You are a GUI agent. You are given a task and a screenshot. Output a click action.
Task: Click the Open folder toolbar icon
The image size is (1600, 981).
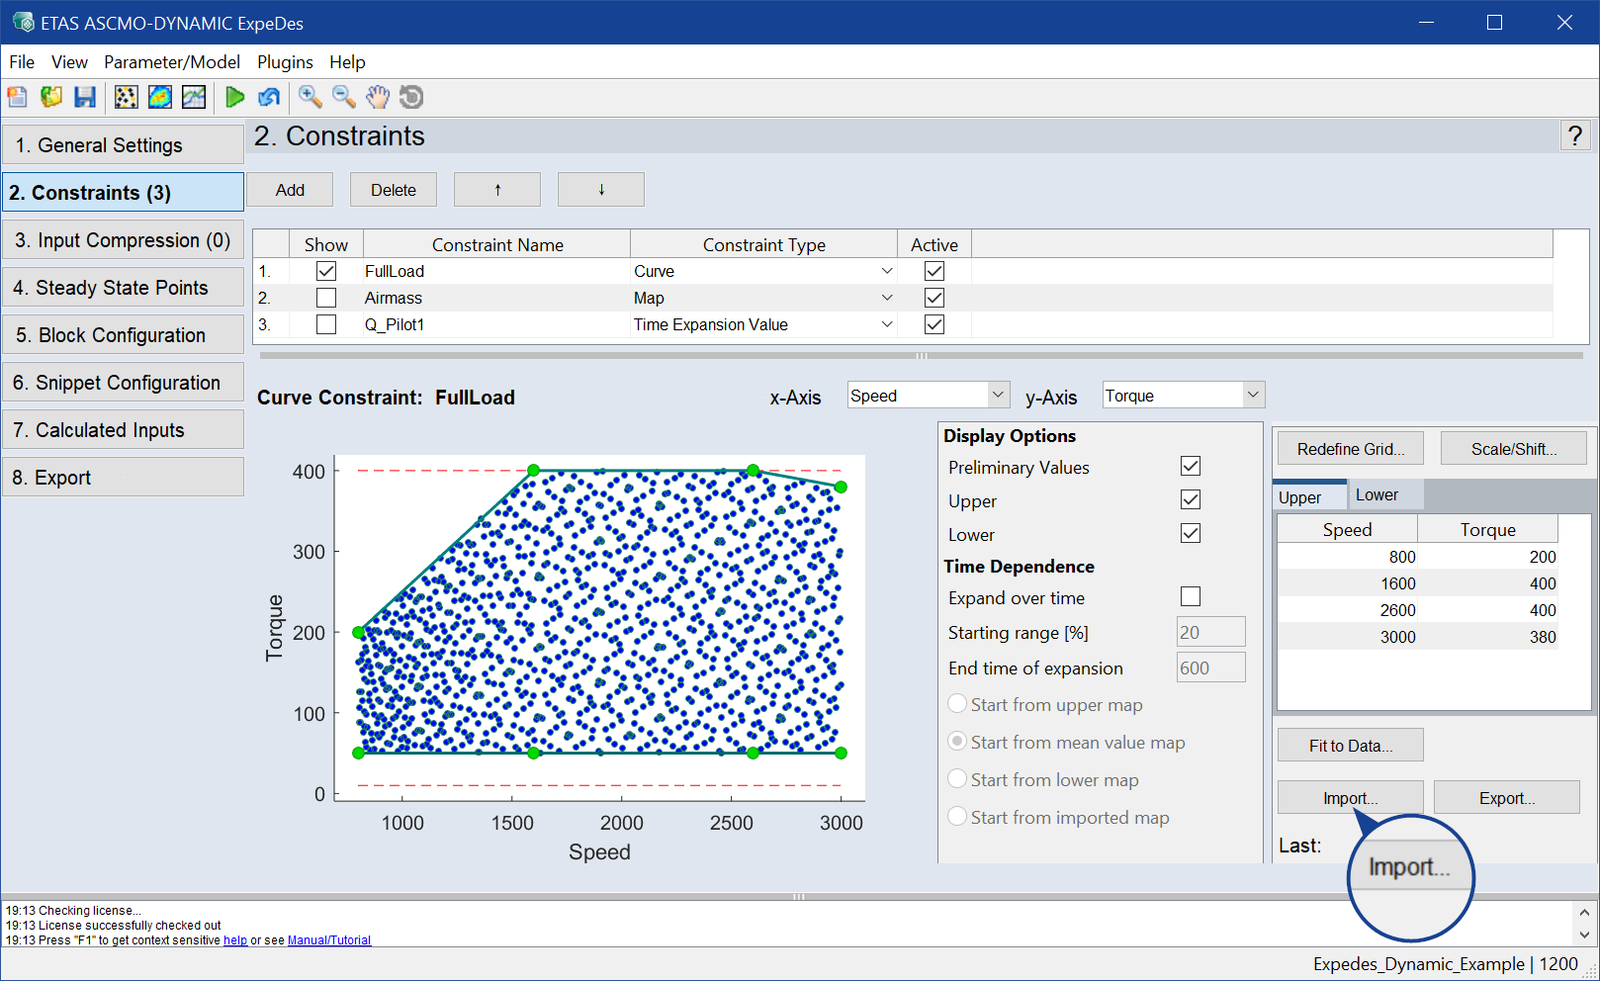(51, 97)
